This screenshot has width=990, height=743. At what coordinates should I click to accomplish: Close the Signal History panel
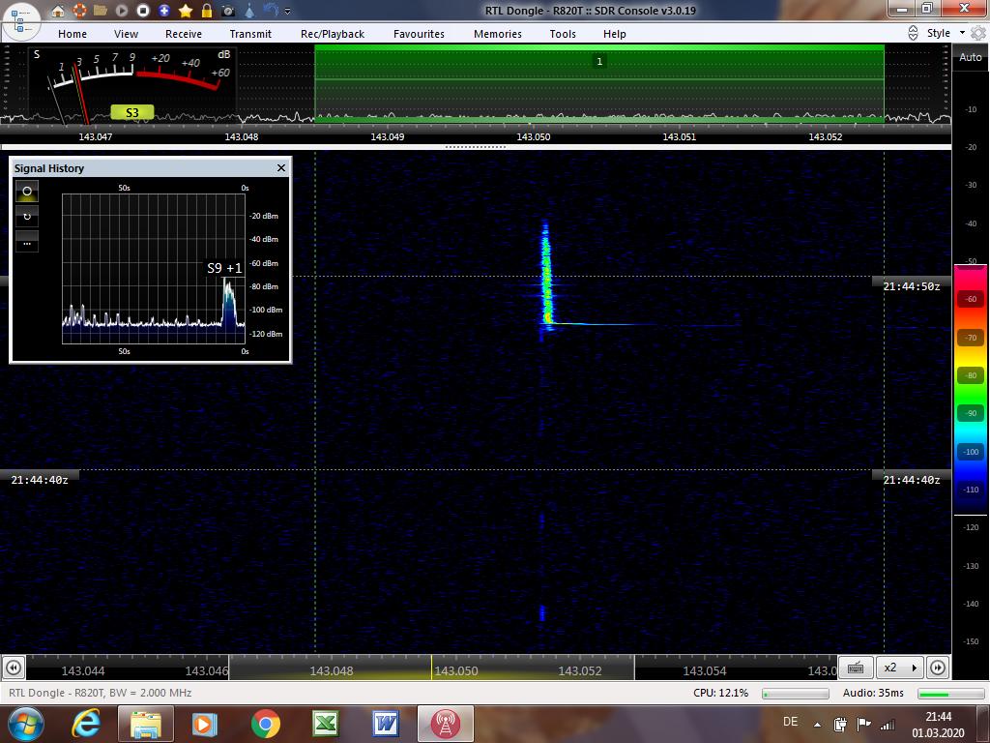[281, 168]
